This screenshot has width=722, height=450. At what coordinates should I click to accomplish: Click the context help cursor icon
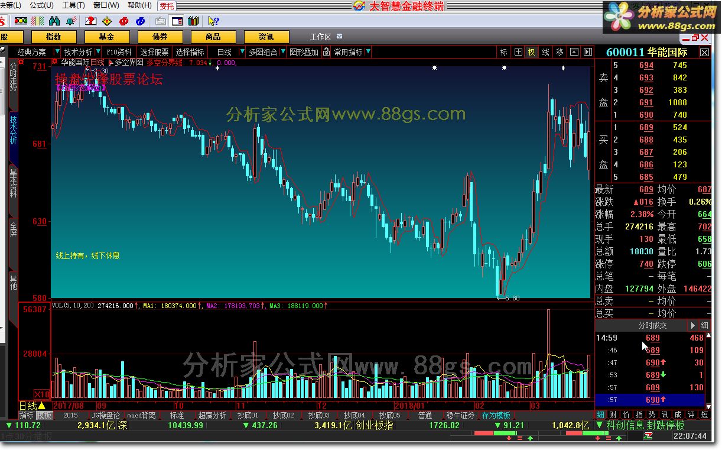click(213, 21)
